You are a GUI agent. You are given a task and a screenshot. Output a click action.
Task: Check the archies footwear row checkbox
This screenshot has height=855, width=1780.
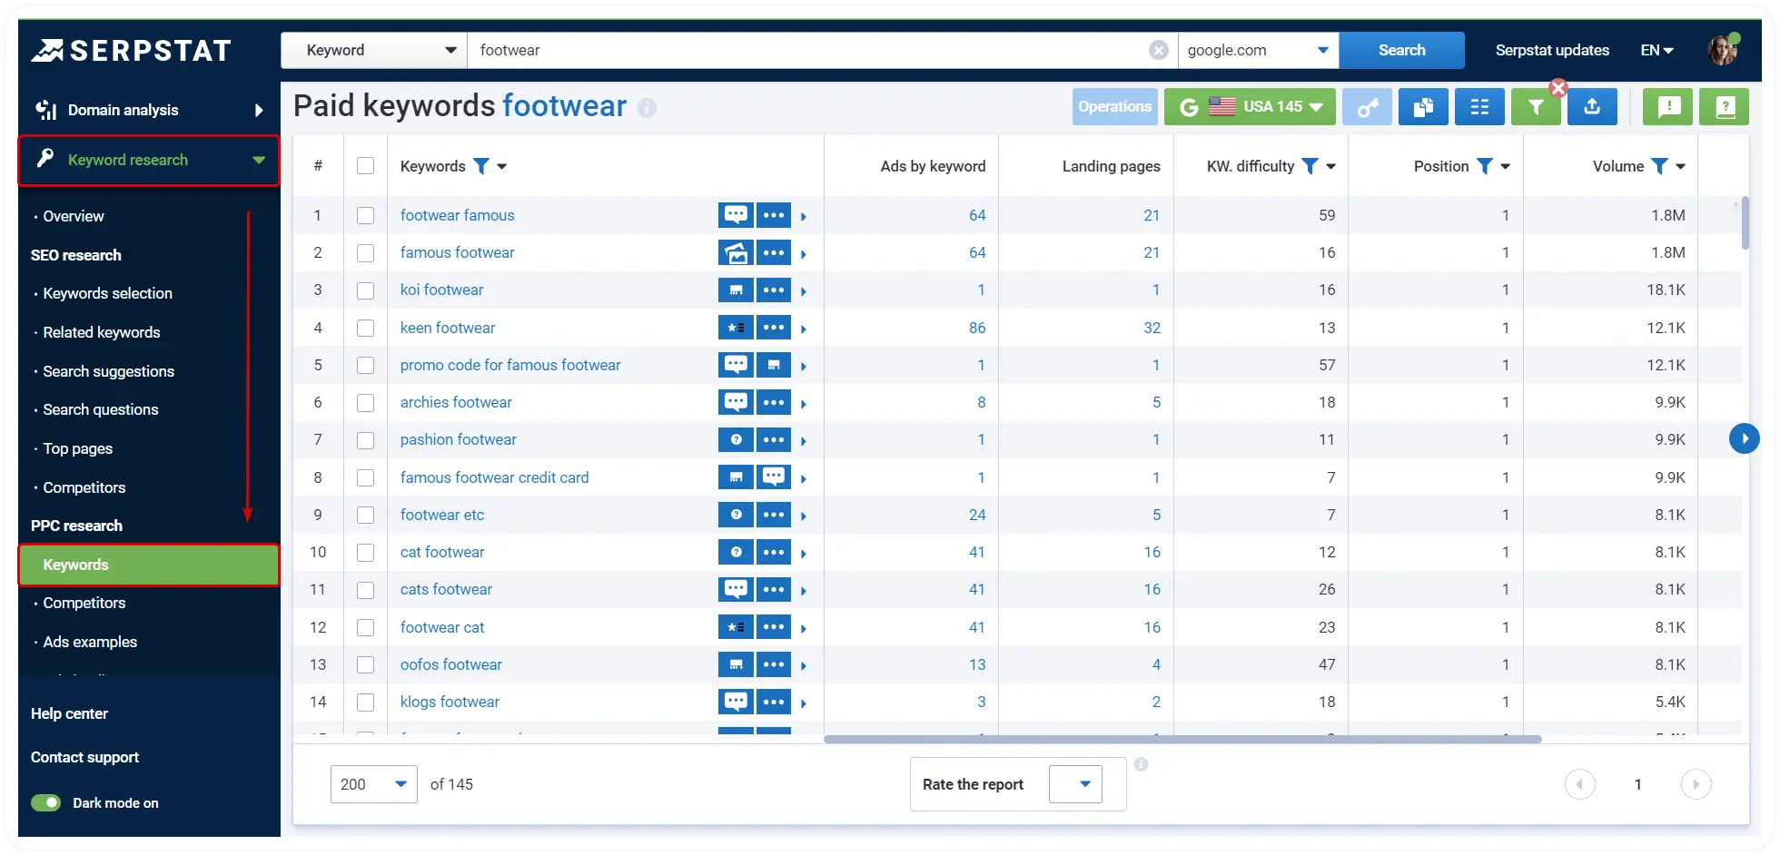pos(365,402)
